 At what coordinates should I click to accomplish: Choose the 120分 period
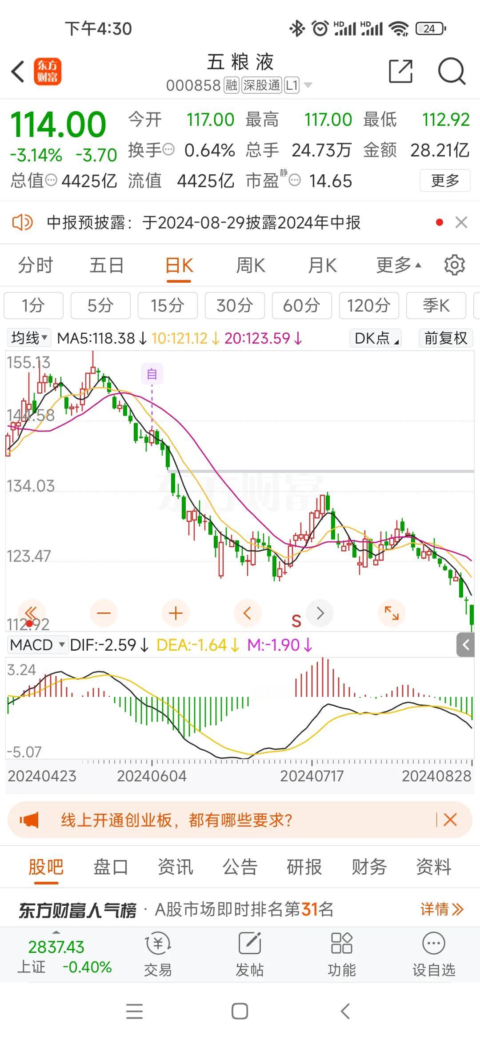click(x=369, y=305)
